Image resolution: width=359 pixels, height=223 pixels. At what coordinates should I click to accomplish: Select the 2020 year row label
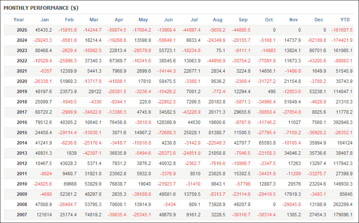[22, 81]
